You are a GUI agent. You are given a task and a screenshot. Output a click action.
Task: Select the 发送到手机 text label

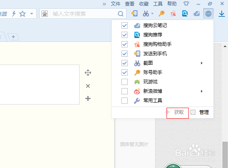coord(155,54)
